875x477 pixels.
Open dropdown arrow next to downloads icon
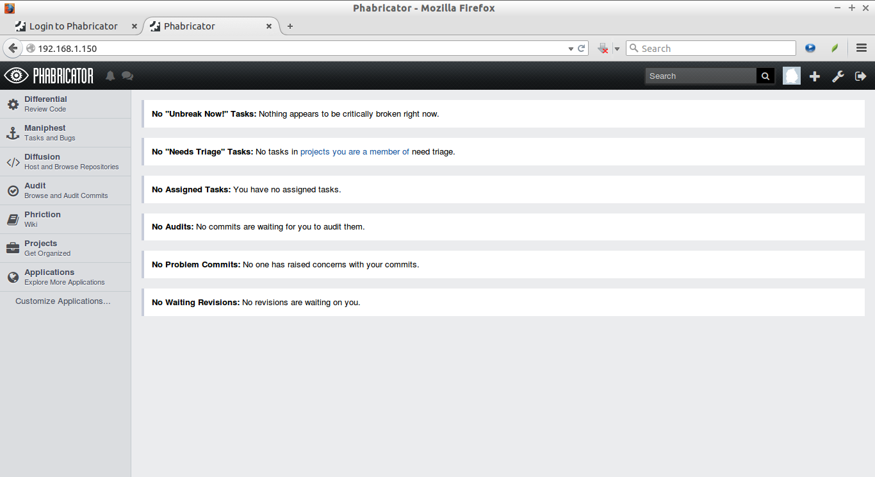click(x=617, y=49)
